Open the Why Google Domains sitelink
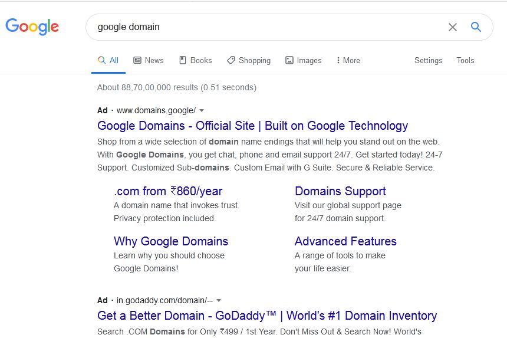This screenshot has width=507, height=338. [171, 241]
